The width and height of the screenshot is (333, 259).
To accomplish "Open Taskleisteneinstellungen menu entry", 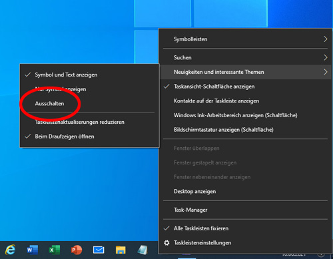I will click(x=245, y=243).
